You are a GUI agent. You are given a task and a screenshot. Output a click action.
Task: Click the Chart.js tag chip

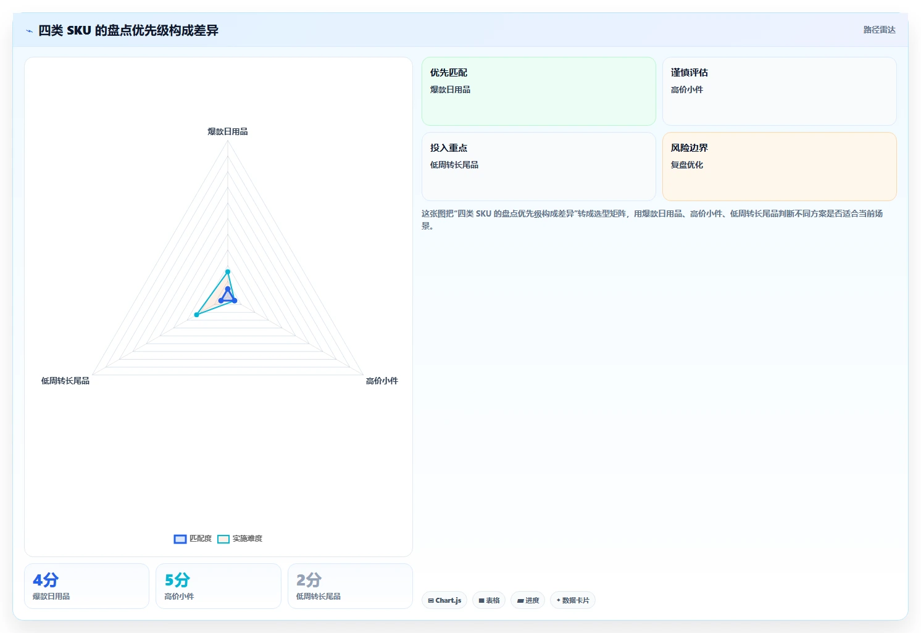(444, 600)
